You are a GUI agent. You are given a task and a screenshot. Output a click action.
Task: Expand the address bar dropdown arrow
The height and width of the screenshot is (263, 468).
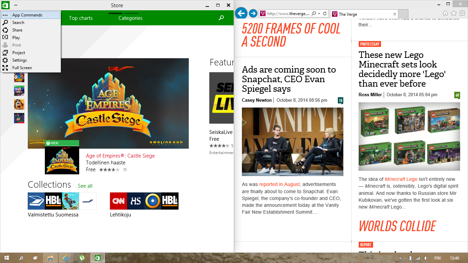coord(319,14)
